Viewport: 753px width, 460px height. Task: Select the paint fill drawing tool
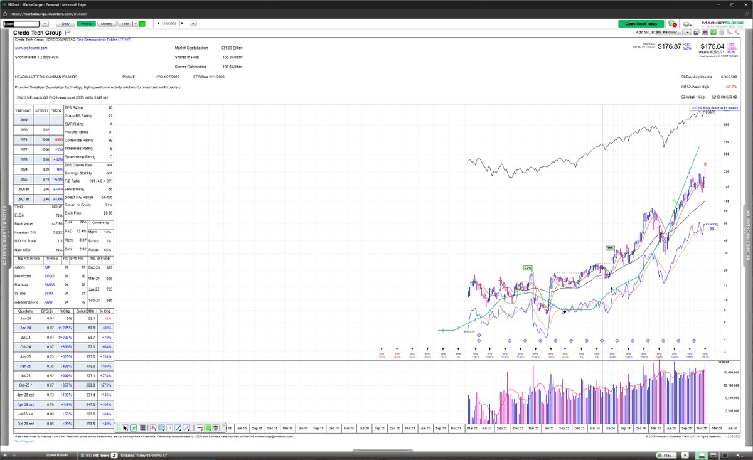click(x=153, y=428)
